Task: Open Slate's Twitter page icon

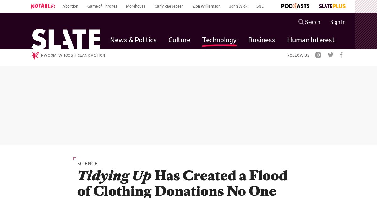Action: pyautogui.click(x=331, y=55)
